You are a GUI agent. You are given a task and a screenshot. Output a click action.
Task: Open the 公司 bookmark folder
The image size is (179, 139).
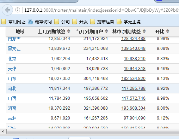click(x=62, y=22)
